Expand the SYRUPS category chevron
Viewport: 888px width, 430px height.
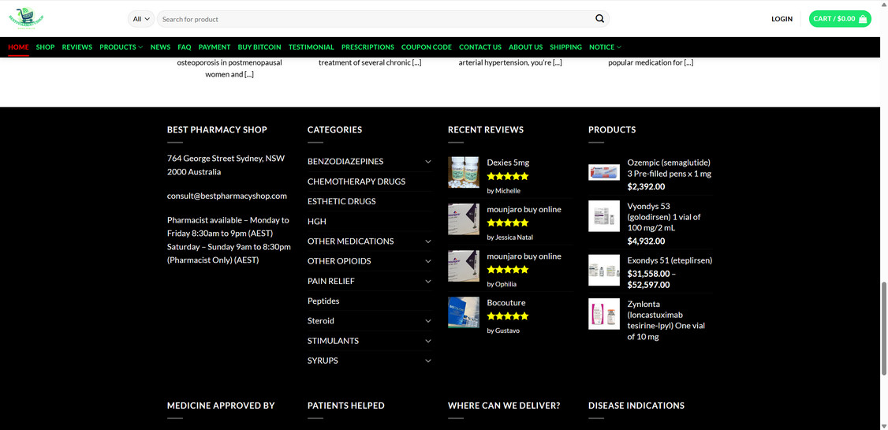point(428,361)
